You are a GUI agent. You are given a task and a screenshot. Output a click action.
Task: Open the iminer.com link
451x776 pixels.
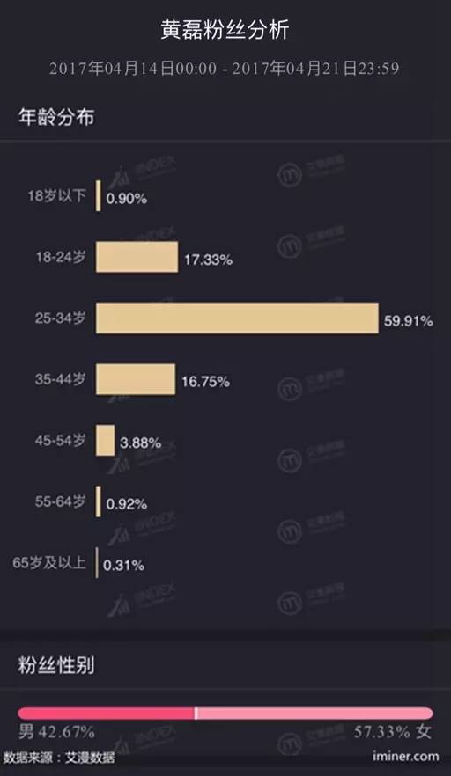[406, 757]
